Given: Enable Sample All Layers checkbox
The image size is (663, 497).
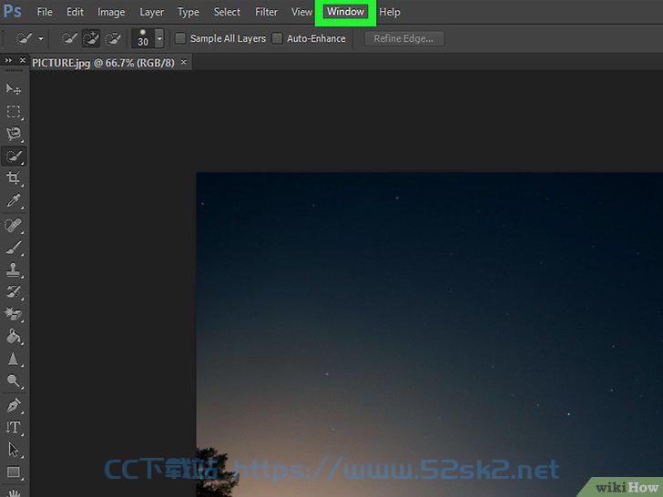Looking at the screenshot, I should pos(180,38).
